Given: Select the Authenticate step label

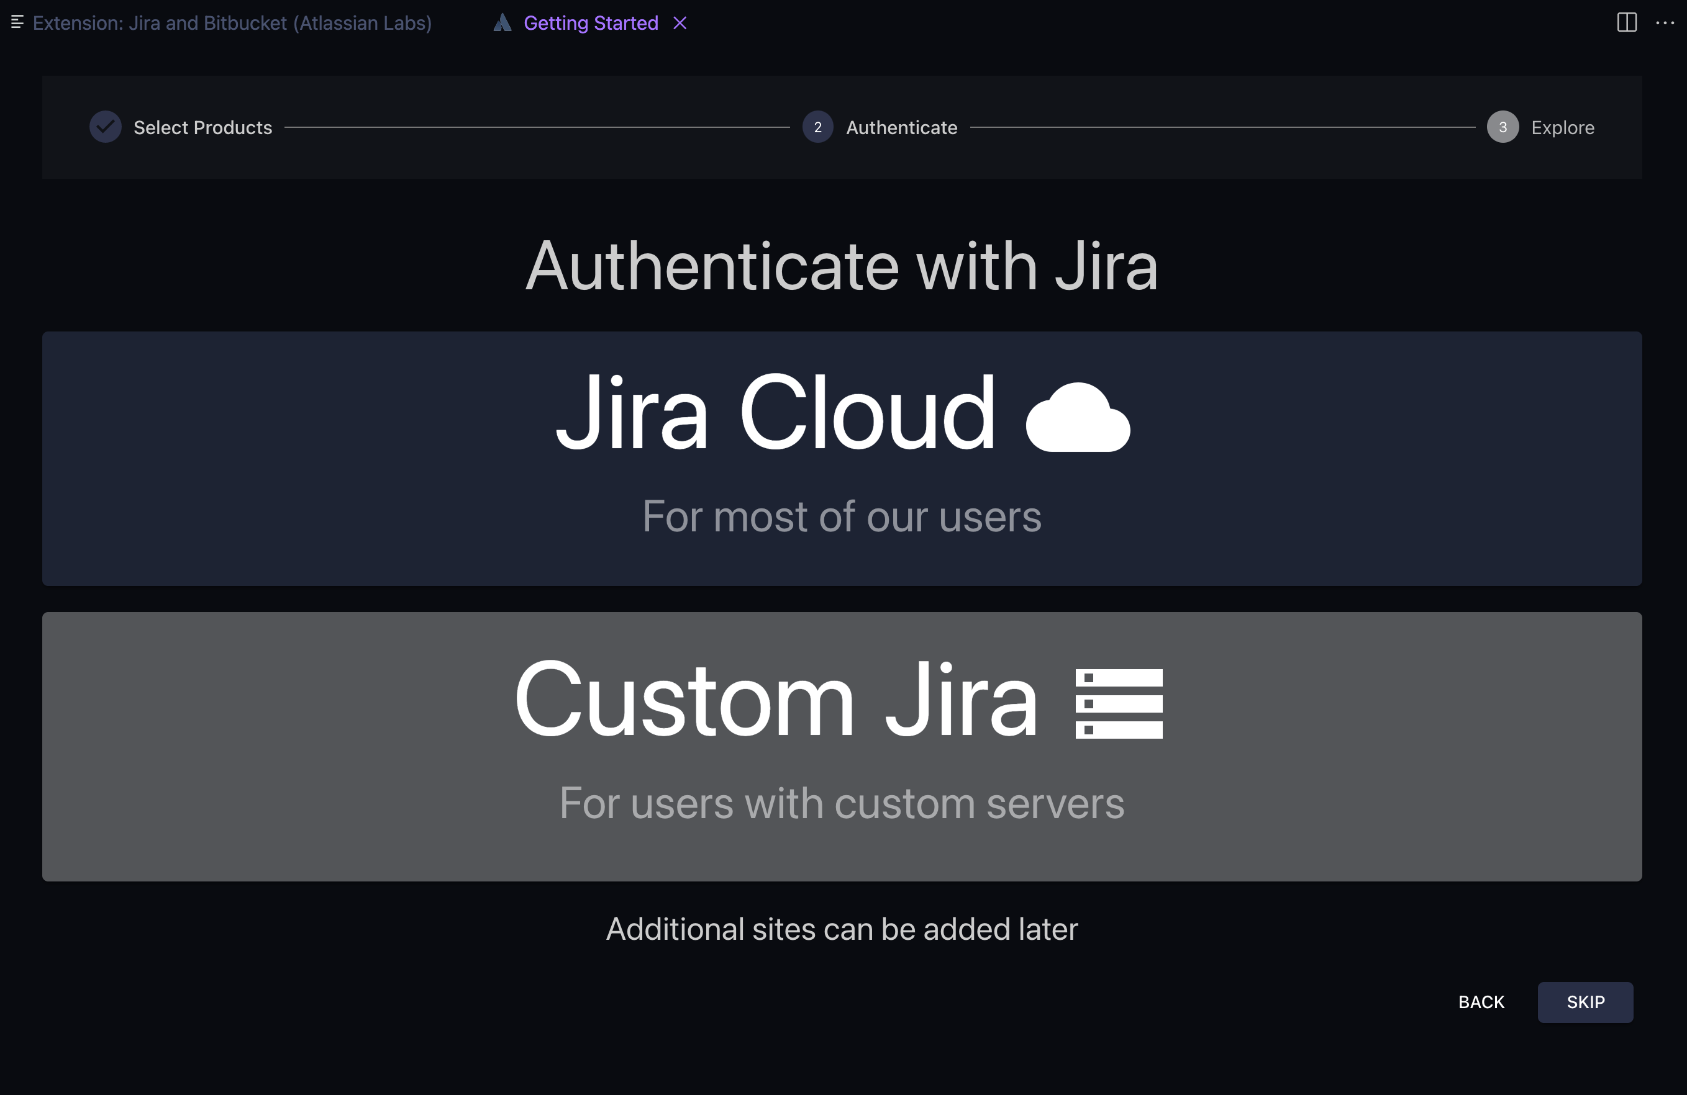Looking at the screenshot, I should pos(902,127).
